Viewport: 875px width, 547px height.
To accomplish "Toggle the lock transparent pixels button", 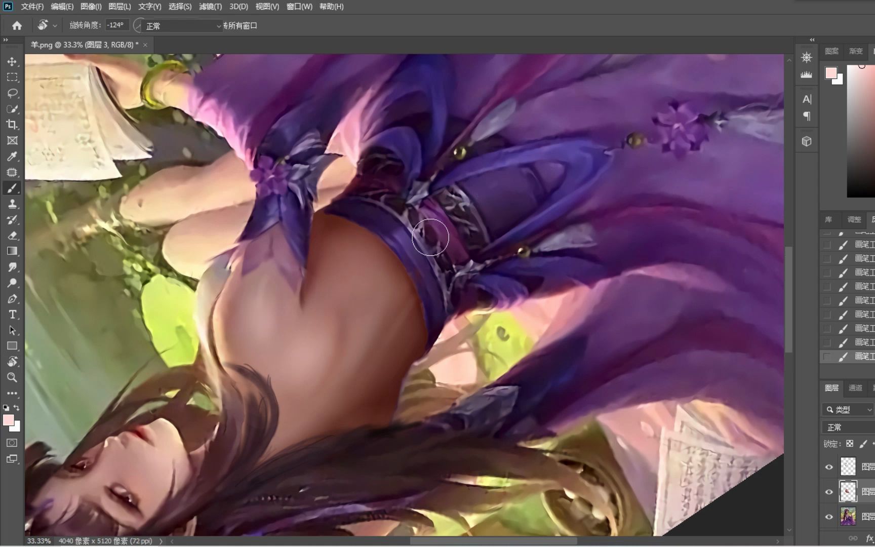I will click(x=850, y=444).
